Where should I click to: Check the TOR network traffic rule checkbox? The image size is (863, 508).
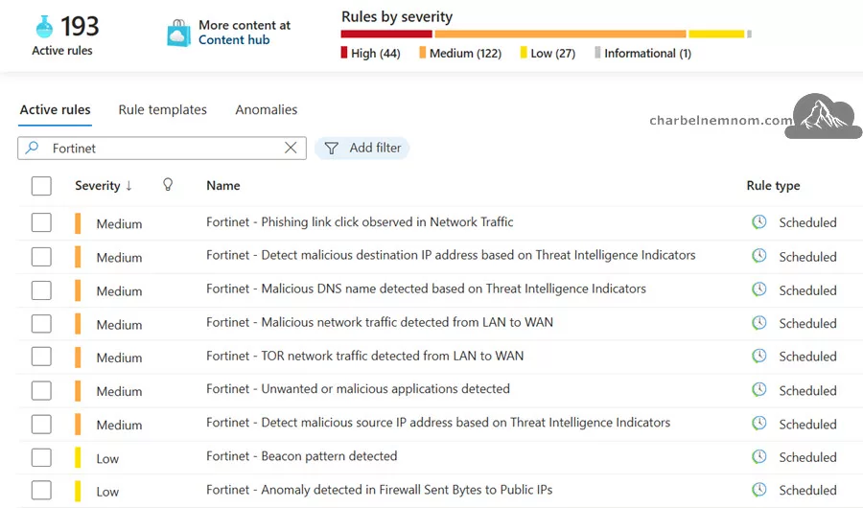[x=41, y=357]
